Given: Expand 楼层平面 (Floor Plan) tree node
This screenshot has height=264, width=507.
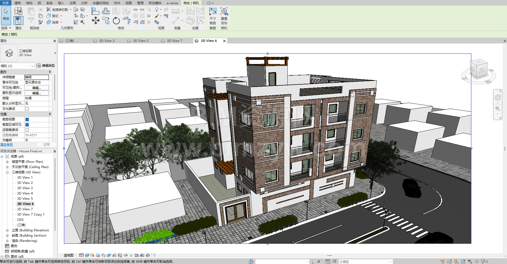Looking at the screenshot, I should (x=7, y=162).
